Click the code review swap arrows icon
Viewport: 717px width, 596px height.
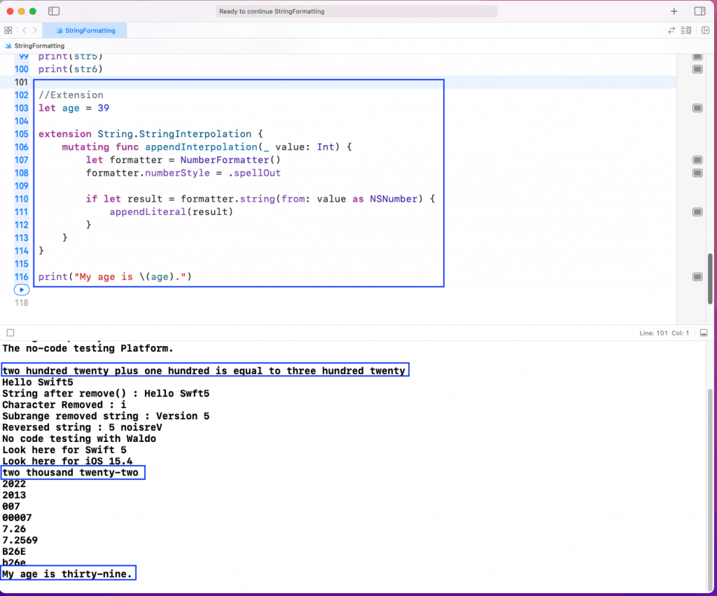[671, 30]
